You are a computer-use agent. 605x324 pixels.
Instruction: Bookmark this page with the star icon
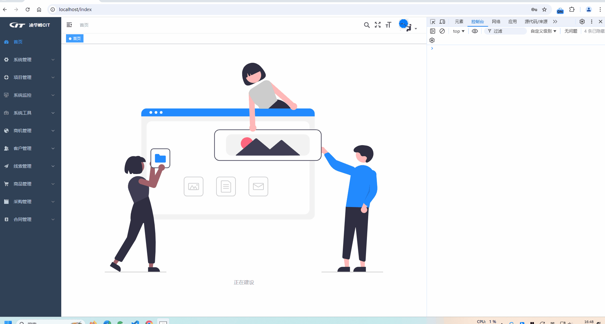coord(544,10)
